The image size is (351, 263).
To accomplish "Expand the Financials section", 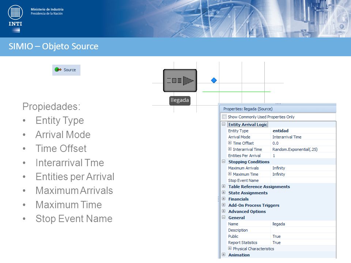I will click(x=223, y=199).
